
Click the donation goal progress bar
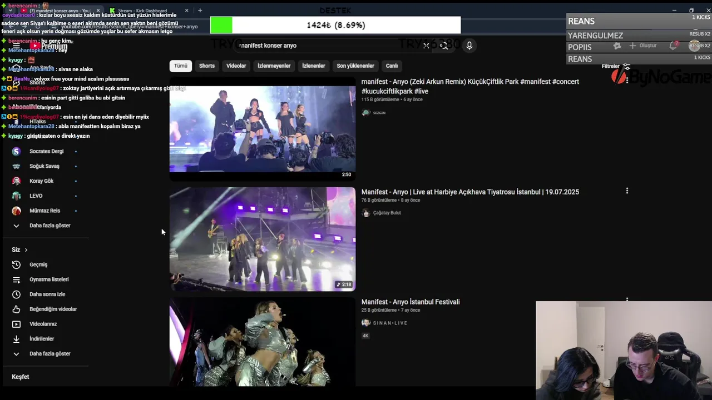335,25
